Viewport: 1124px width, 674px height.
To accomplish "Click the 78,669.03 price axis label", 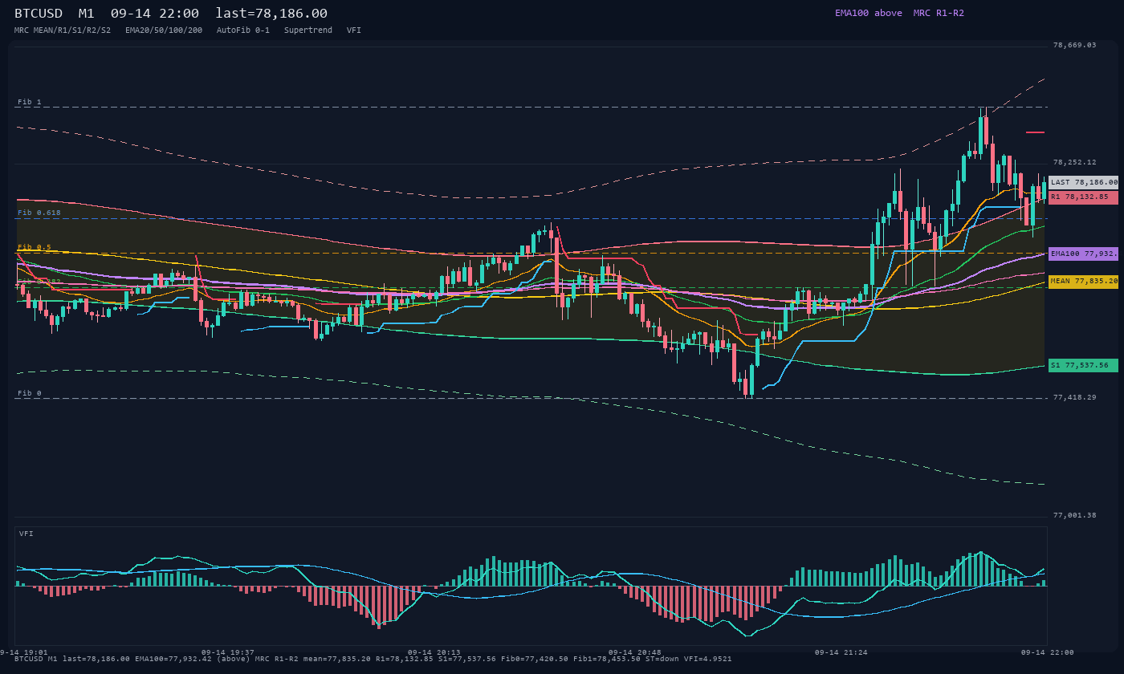I will pyautogui.click(x=1074, y=45).
